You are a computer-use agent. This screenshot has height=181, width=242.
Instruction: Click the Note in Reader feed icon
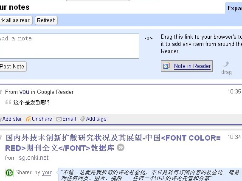tap(166, 66)
